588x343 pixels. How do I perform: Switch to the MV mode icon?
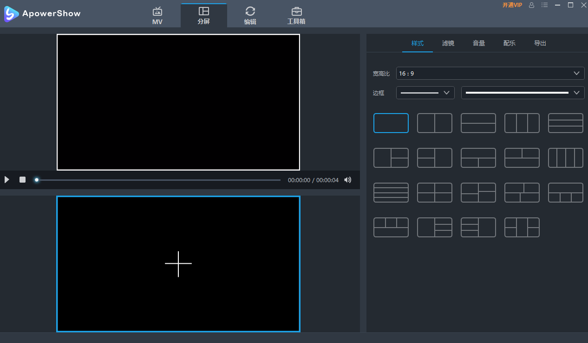pos(157,14)
